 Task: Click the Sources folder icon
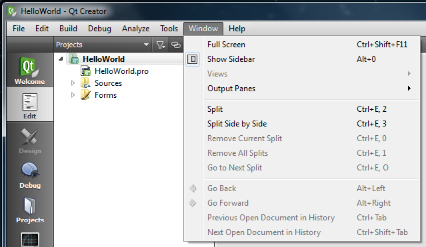85,83
